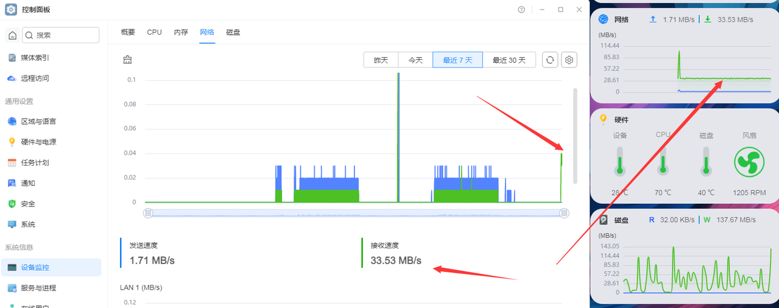Select the 最近 30 天 range button
The width and height of the screenshot is (779, 308).
(509, 60)
